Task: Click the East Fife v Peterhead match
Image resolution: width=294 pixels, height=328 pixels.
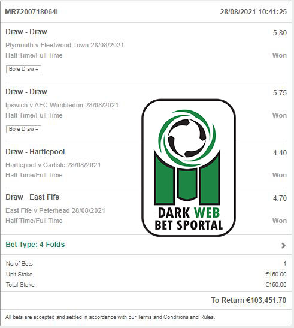Action: [55, 210]
